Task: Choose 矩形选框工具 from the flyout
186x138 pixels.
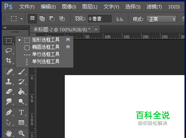Action: pyautogui.click(x=44, y=40)
